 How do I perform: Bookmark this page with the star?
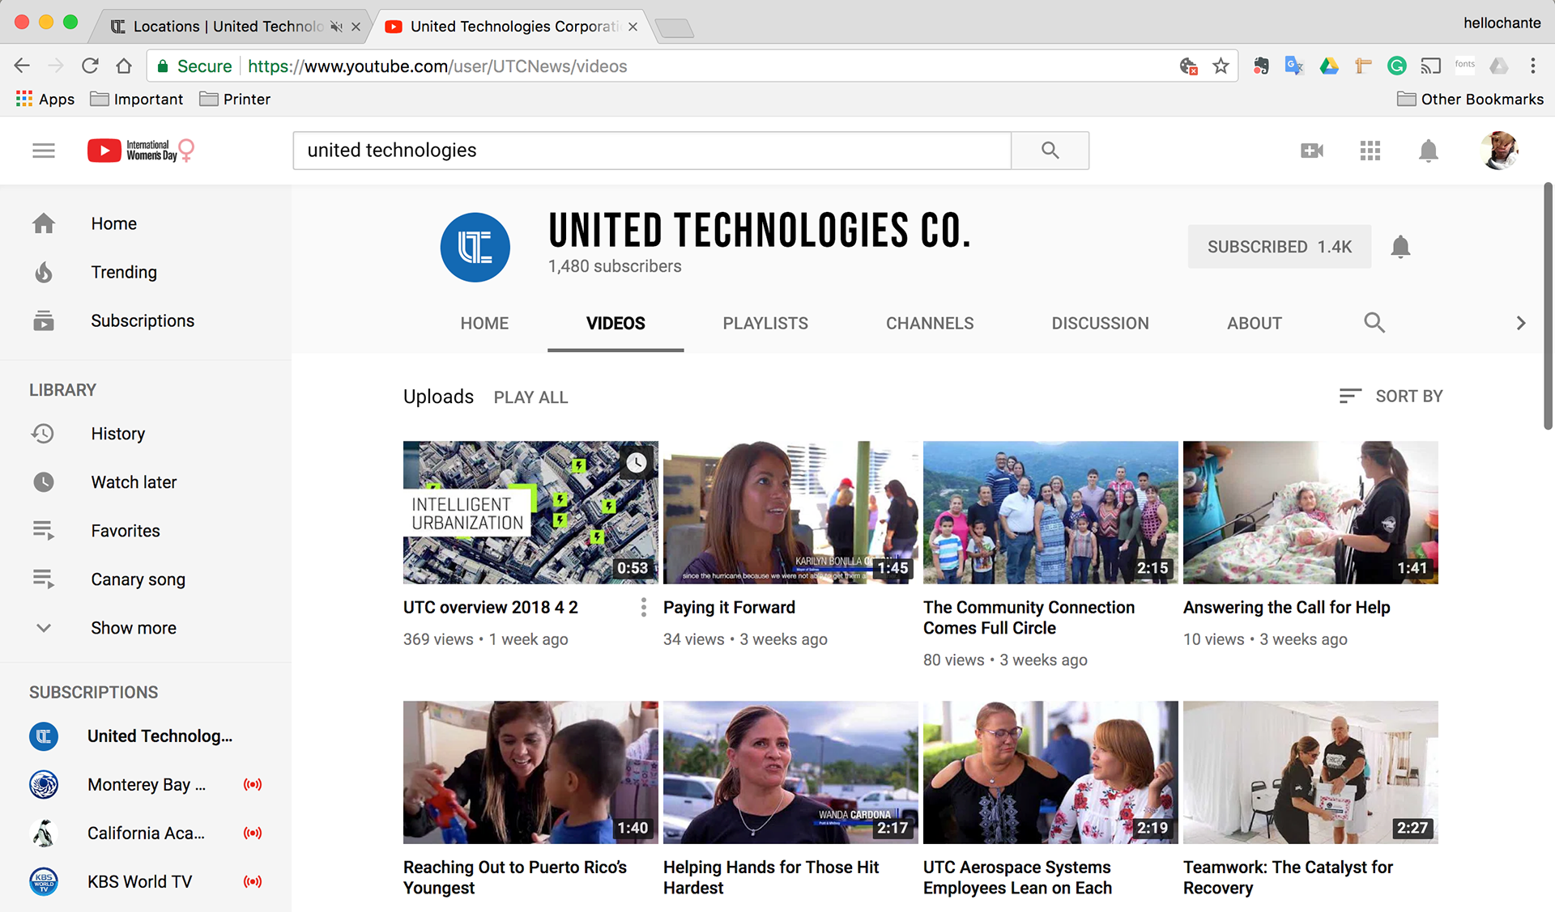coord(1221,66)
